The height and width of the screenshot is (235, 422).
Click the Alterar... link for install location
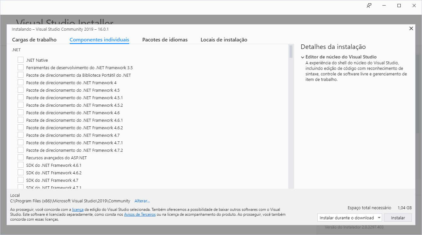[x=142, y=201]
